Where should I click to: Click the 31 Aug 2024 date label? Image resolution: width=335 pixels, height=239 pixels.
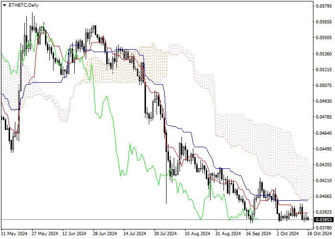(x=228, y=234)
